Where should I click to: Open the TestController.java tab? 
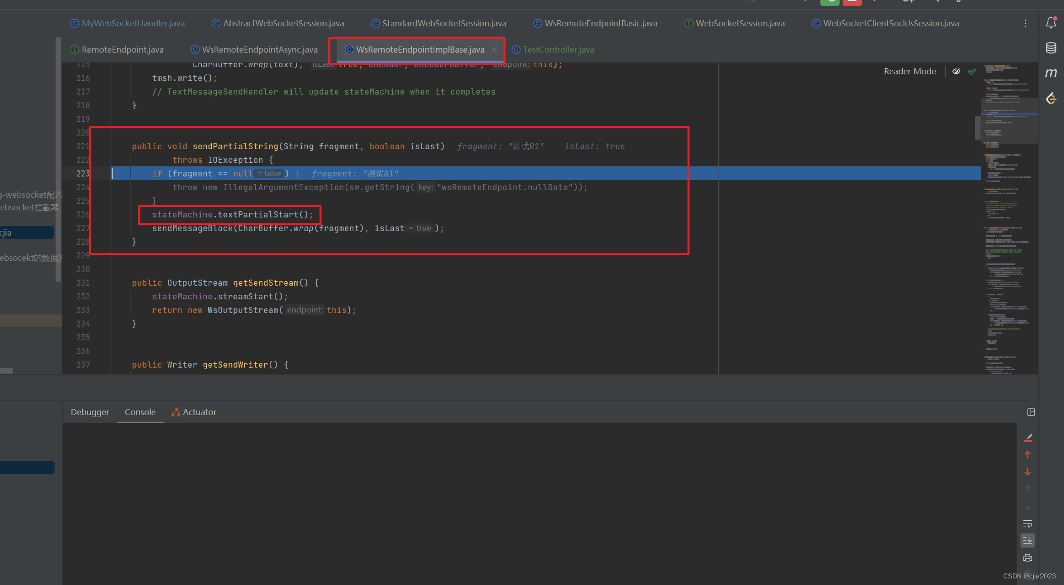pyautogui.click(x=558, y=50)
